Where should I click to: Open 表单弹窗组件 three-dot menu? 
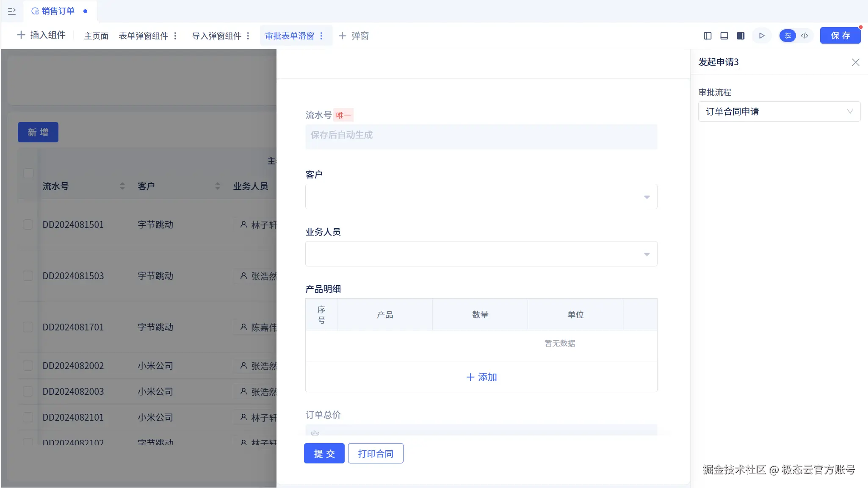[x=175, y=36]
